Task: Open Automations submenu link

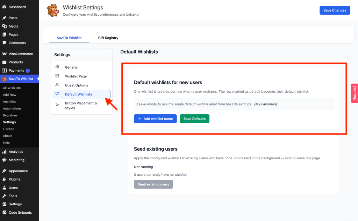Action: click(x=12, y=108)
